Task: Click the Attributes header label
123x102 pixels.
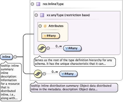Action: pos(56,26)
